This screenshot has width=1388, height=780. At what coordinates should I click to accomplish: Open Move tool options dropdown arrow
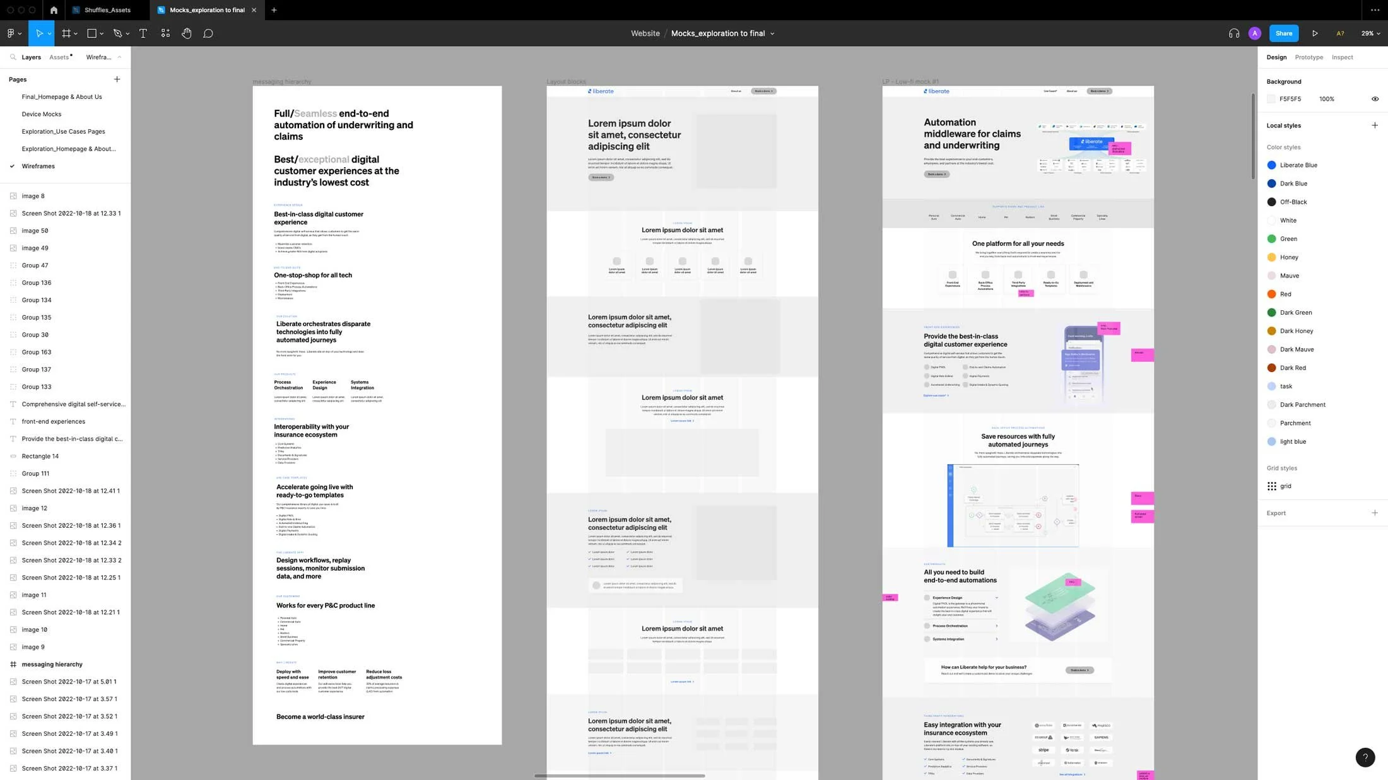49,34
